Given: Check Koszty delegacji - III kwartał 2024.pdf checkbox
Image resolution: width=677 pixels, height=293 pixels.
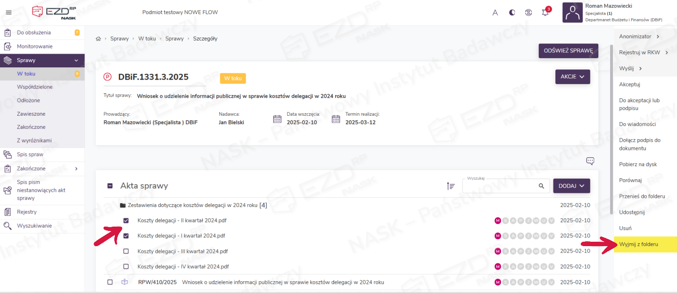Looking at the screenshot, I should point(126,251).
